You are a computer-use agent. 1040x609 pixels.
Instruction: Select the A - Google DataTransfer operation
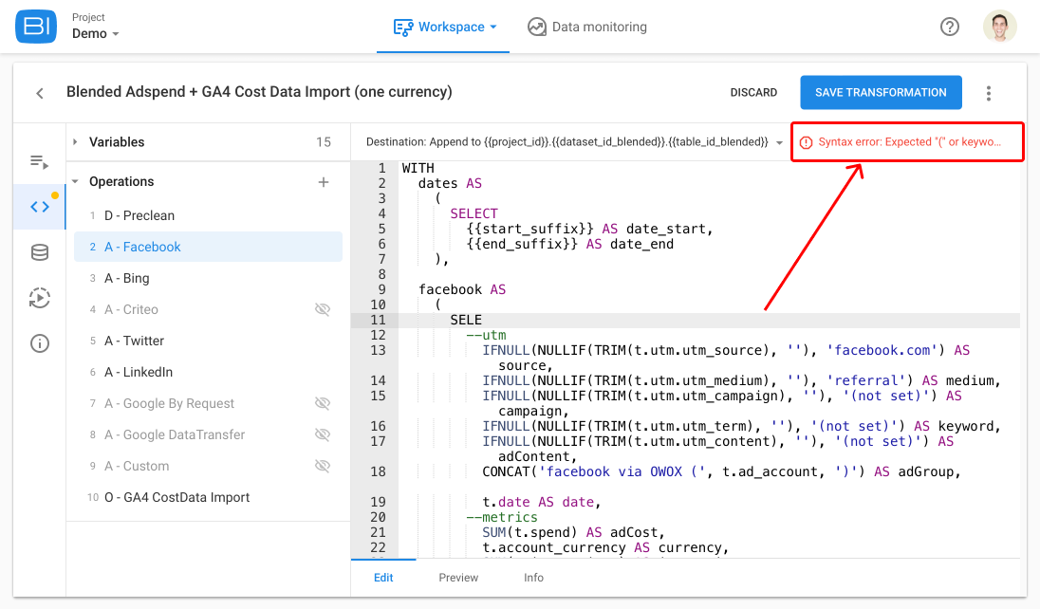[x=208, y=434]
